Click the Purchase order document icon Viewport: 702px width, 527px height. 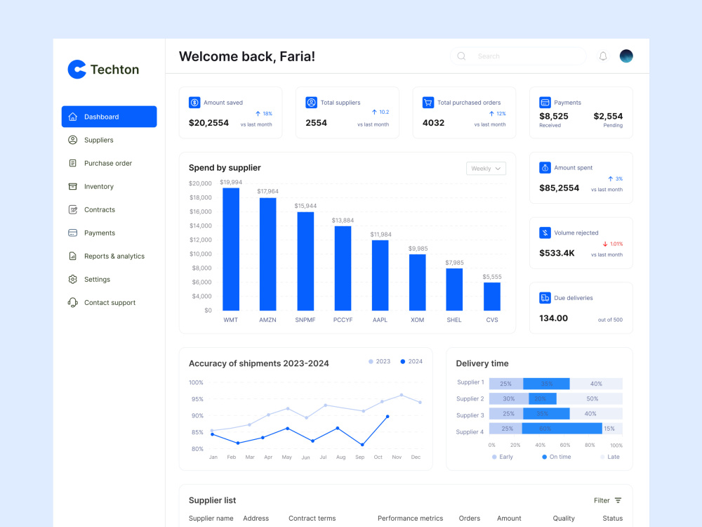point(72,163)
